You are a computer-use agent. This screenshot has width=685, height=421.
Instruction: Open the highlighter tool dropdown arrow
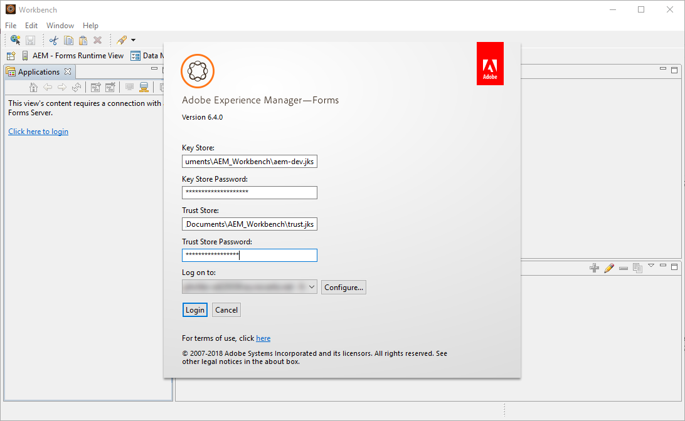133,41
